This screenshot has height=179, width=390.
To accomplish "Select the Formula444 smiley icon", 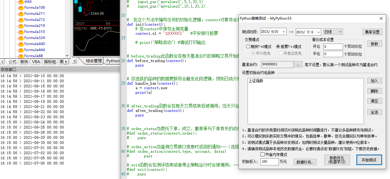I will [21, 50].
